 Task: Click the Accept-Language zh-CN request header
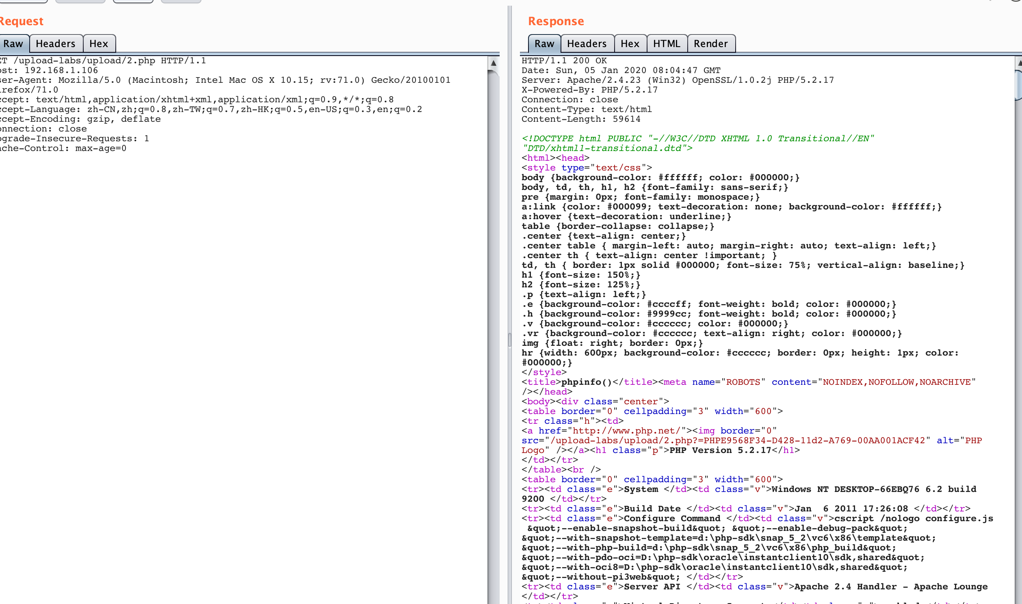(211, 110)
